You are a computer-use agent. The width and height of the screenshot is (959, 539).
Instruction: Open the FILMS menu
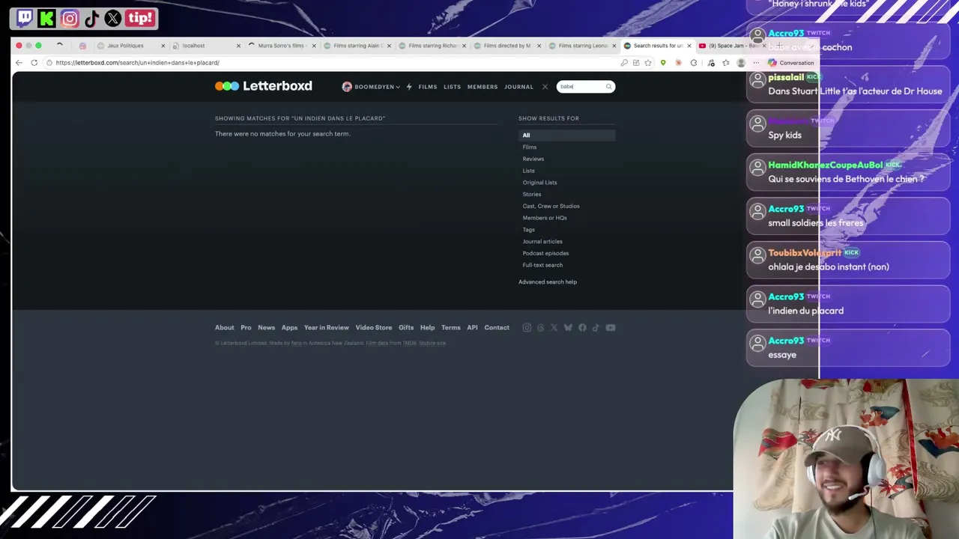pyautogui.click(x=428, y=87)
